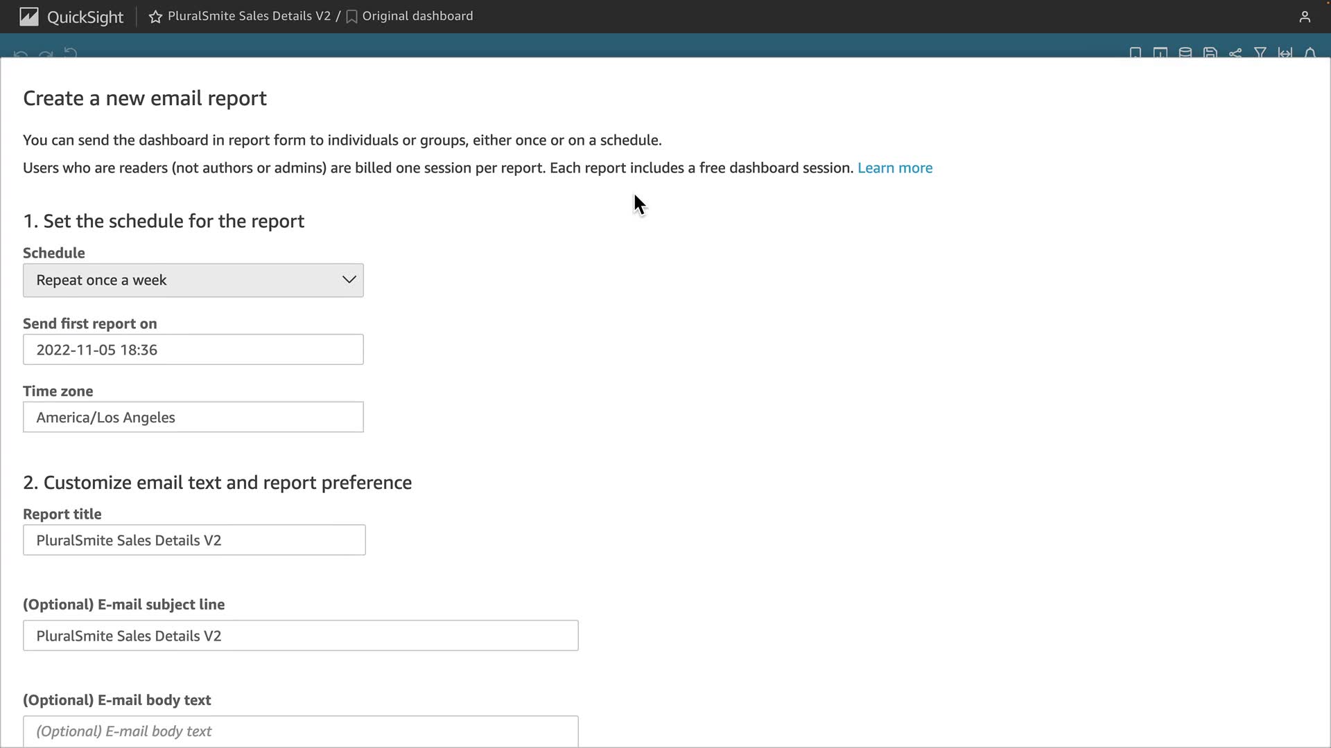
Task: Click the Schedule dropdown chevron arrow
Action: tap(349, 280)
